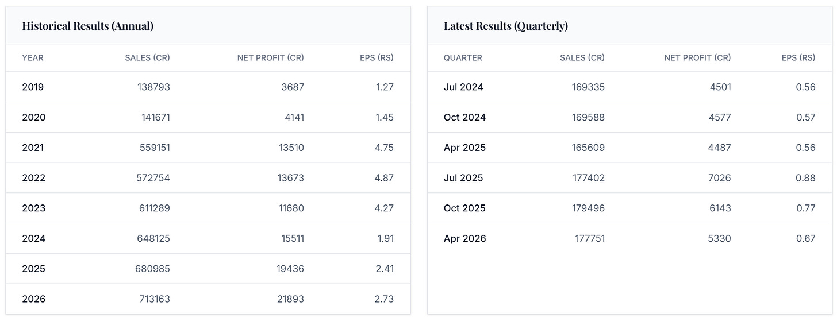The image size is (837, 317).
Task: Click the Jul 2025 net profit value 7026
Action: pyautogui.click(x=720, y=178)
